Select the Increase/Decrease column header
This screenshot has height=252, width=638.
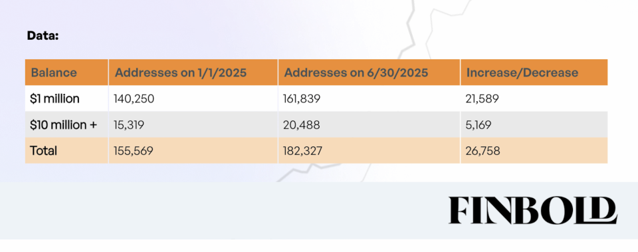(x=522, y=72)
